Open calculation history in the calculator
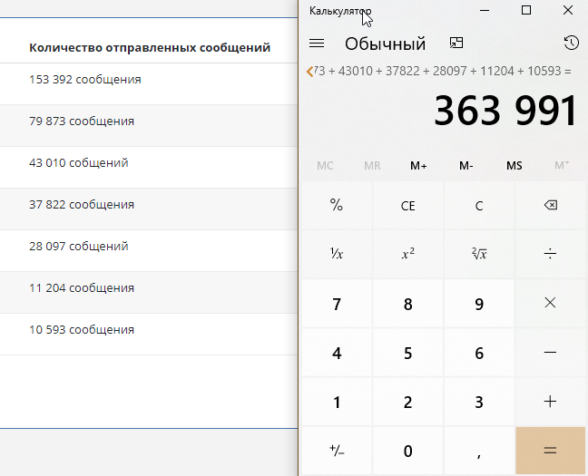Viewport: 588px width, 476px height. point(571,43)
